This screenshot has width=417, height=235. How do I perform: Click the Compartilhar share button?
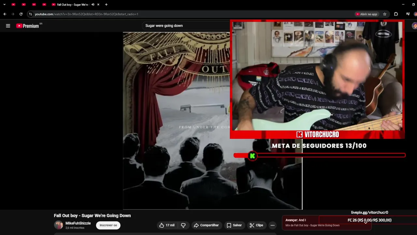pyautogui.click(x=206, y=225)
